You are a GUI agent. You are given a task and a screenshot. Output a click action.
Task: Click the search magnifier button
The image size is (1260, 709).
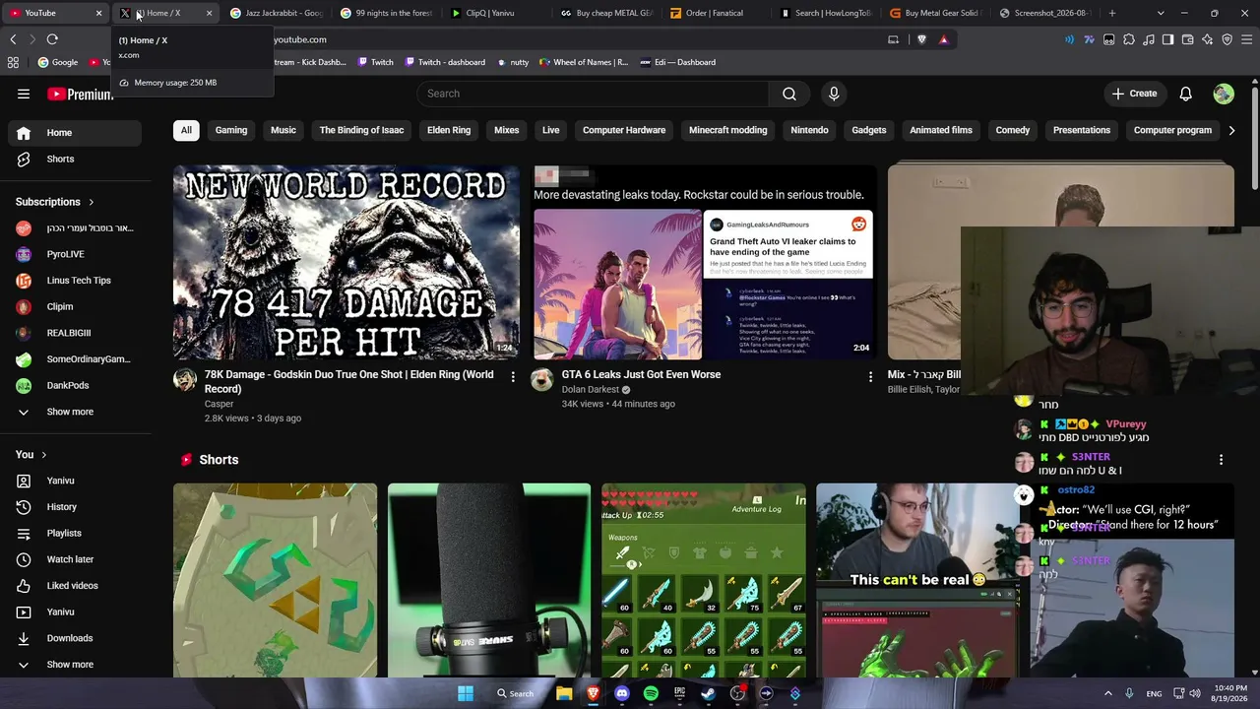(x=789, y=94)
